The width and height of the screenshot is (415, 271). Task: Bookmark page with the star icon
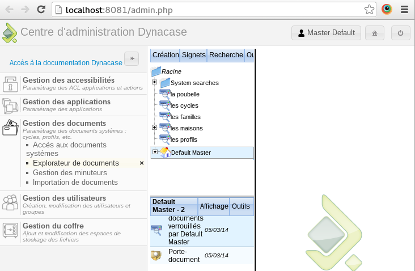click(369, 10)
